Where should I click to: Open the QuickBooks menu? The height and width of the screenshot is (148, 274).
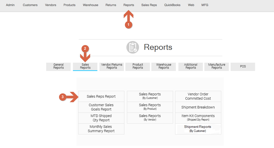pyautogui.click(x=172, y=5)
